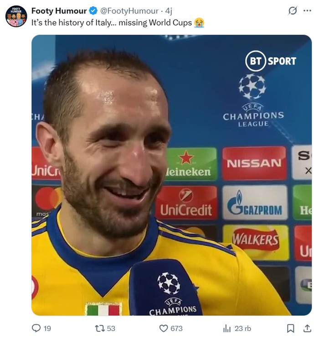This screenshot has width=319, height=340.
Task: Click the Footy Humour display name
Action: tap(59, 10)
